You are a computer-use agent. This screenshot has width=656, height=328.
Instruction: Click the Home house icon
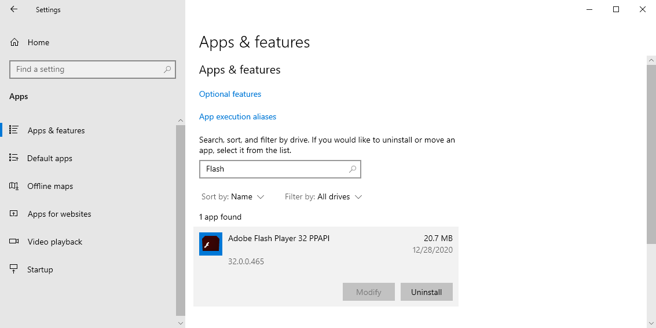(x=14, y=42)
